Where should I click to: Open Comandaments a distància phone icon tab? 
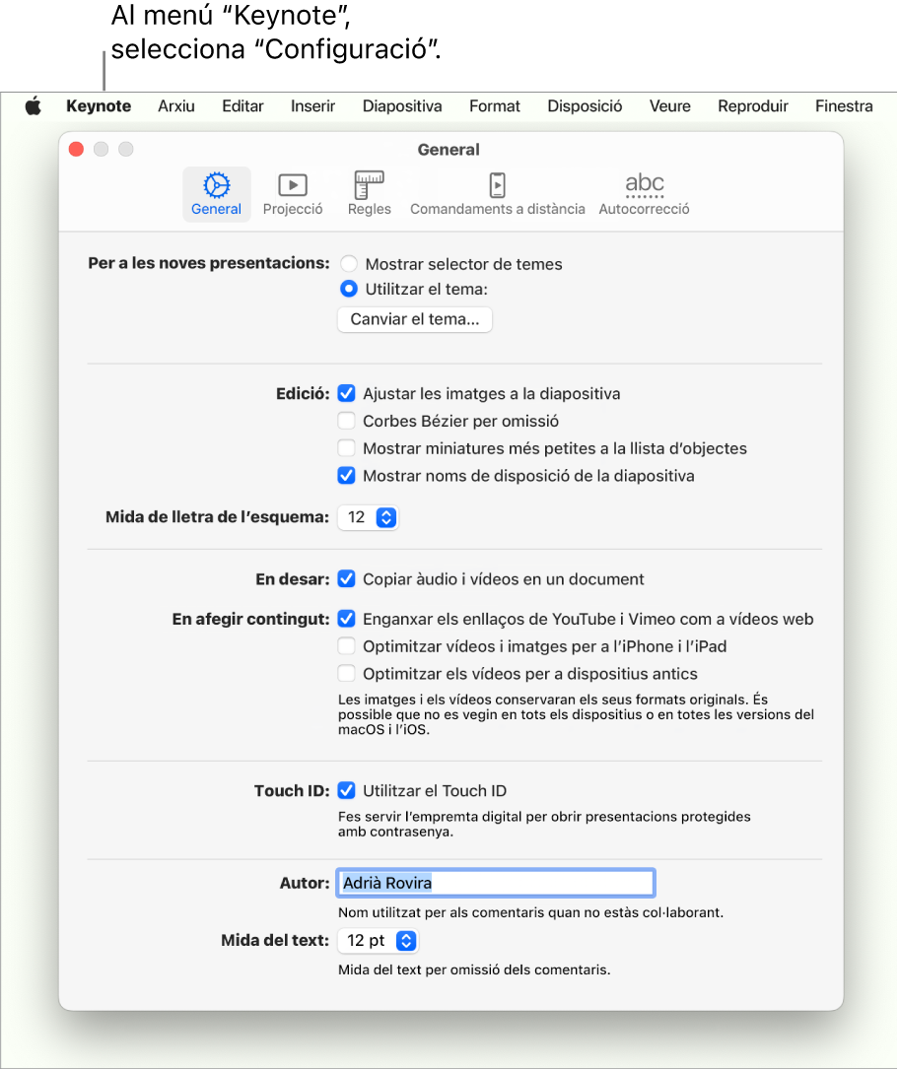(497, 194)
